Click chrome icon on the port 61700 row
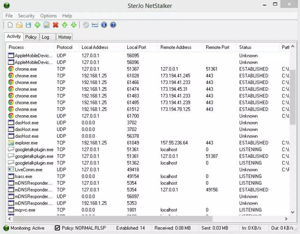Screen dimensions: 300x234 click(x=11, y=116)
